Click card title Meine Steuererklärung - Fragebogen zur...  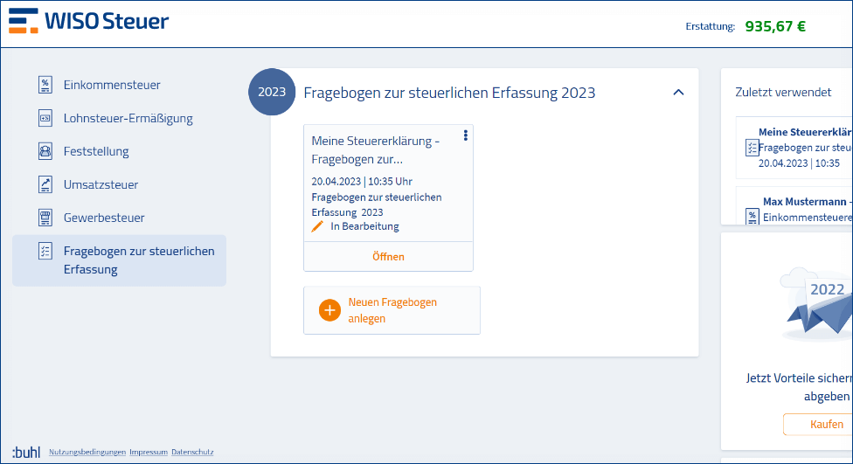click(x=375, y=150)
